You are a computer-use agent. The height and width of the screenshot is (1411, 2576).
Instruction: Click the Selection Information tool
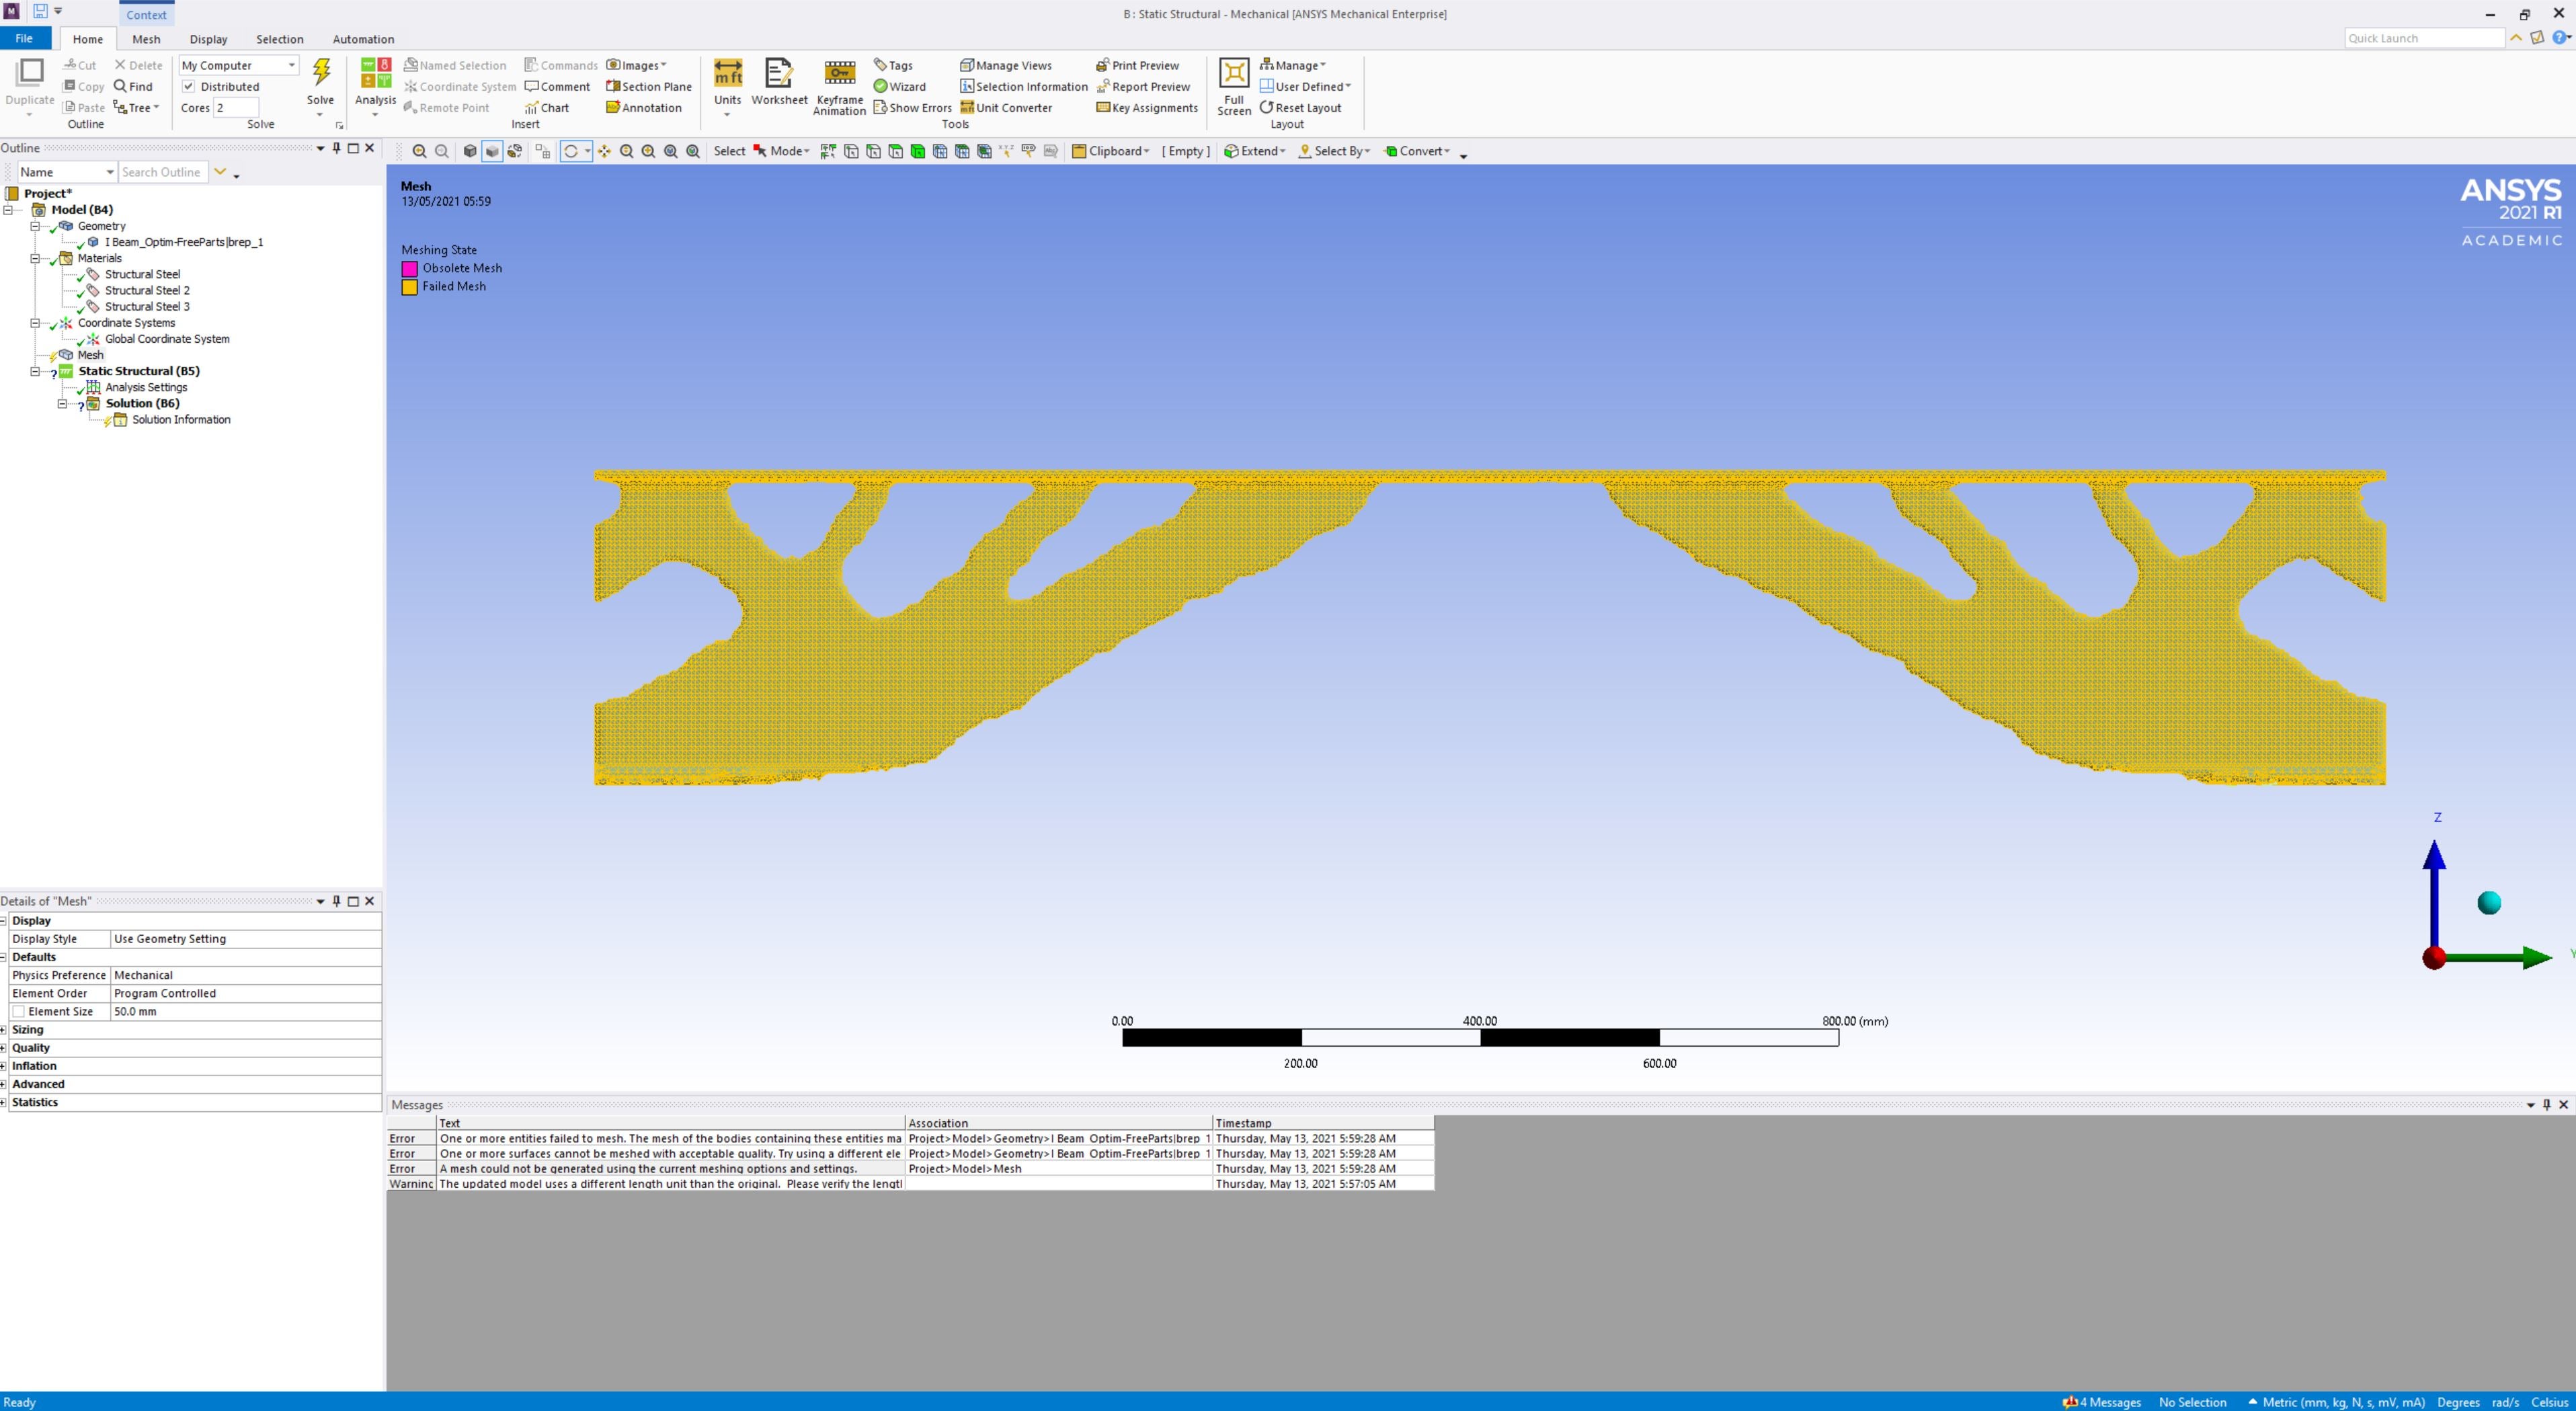pyautogui.click(x=1024, y=87)
